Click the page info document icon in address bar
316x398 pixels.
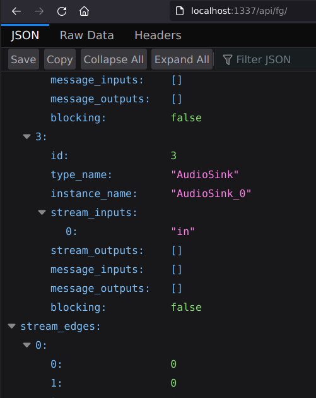pyautogui.click(x=180, y=11)
